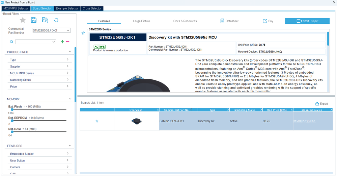Expand the Price filter

pyautogui.click(x=68, y=86)
